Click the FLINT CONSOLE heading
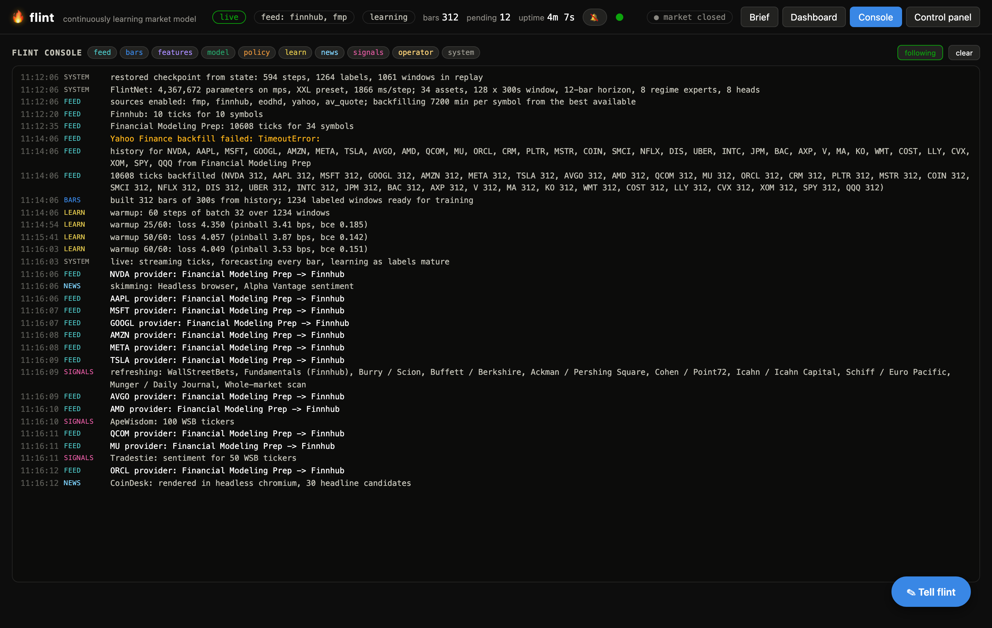The width and height of the screenshot is (992, 628). [47, 53]
